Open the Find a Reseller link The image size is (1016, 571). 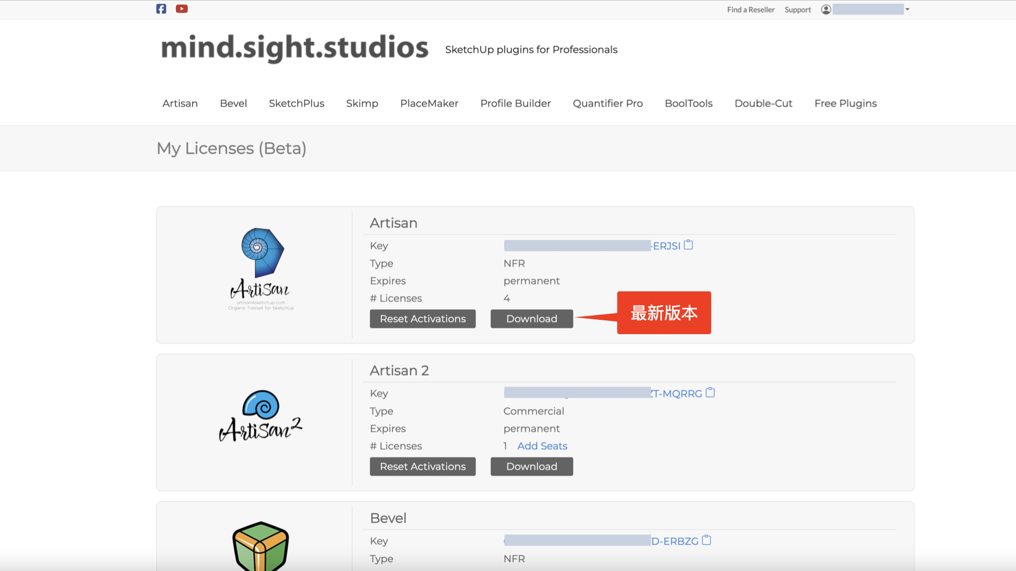coord(750,10)
